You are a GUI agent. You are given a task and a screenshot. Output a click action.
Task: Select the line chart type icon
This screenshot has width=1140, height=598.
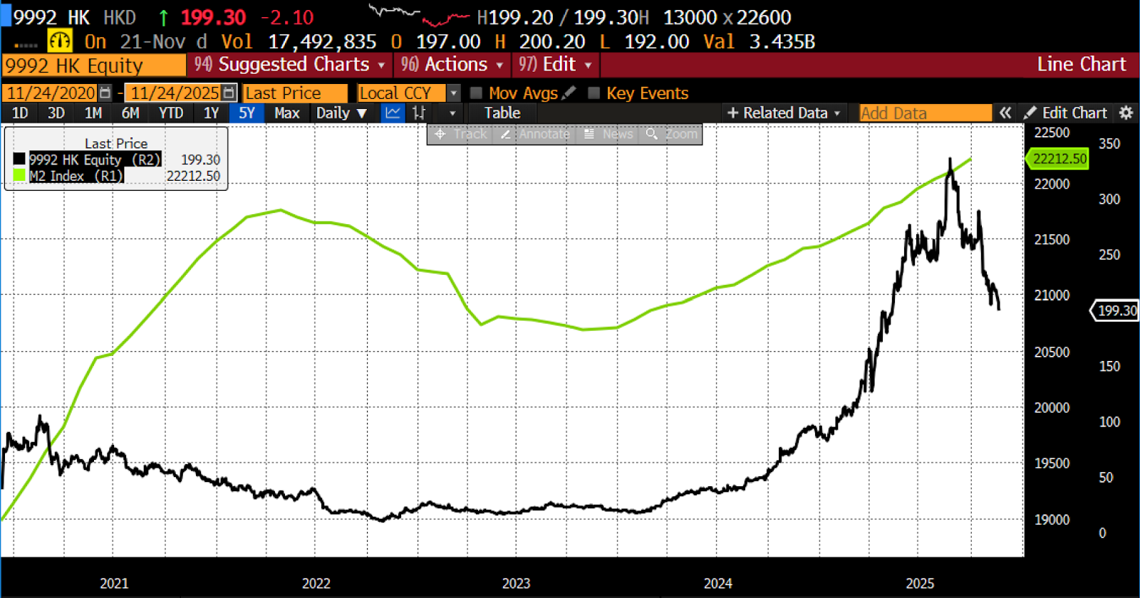[393, 113]
